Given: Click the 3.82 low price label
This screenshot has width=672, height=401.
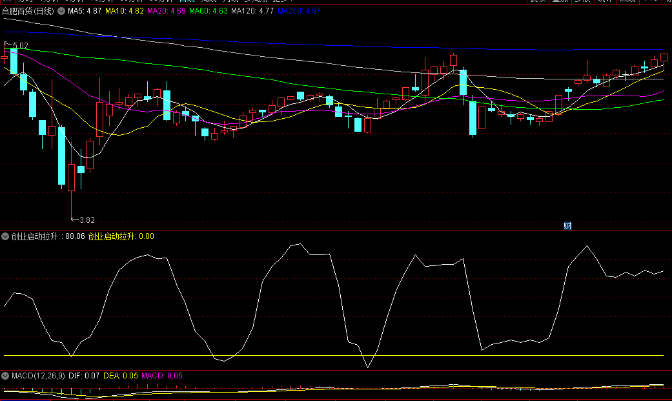Looking at the screenshot, I should pos(87,220).
